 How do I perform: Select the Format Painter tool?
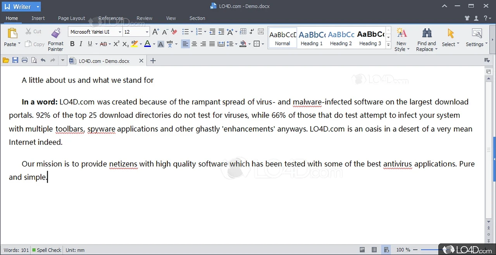pos(55,39)
